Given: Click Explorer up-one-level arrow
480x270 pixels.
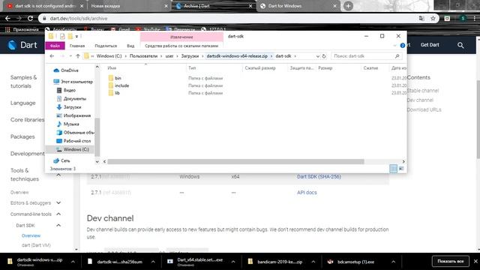Looking at the screenshot, I should click(x=78, y=56).
